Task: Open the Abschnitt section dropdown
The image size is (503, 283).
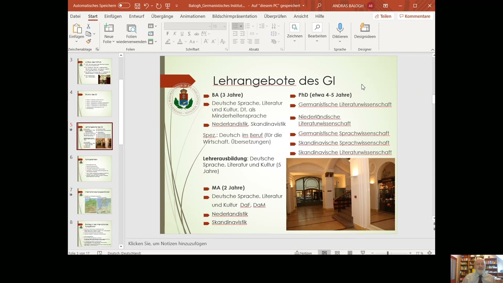Action: (x=152, y=42)
